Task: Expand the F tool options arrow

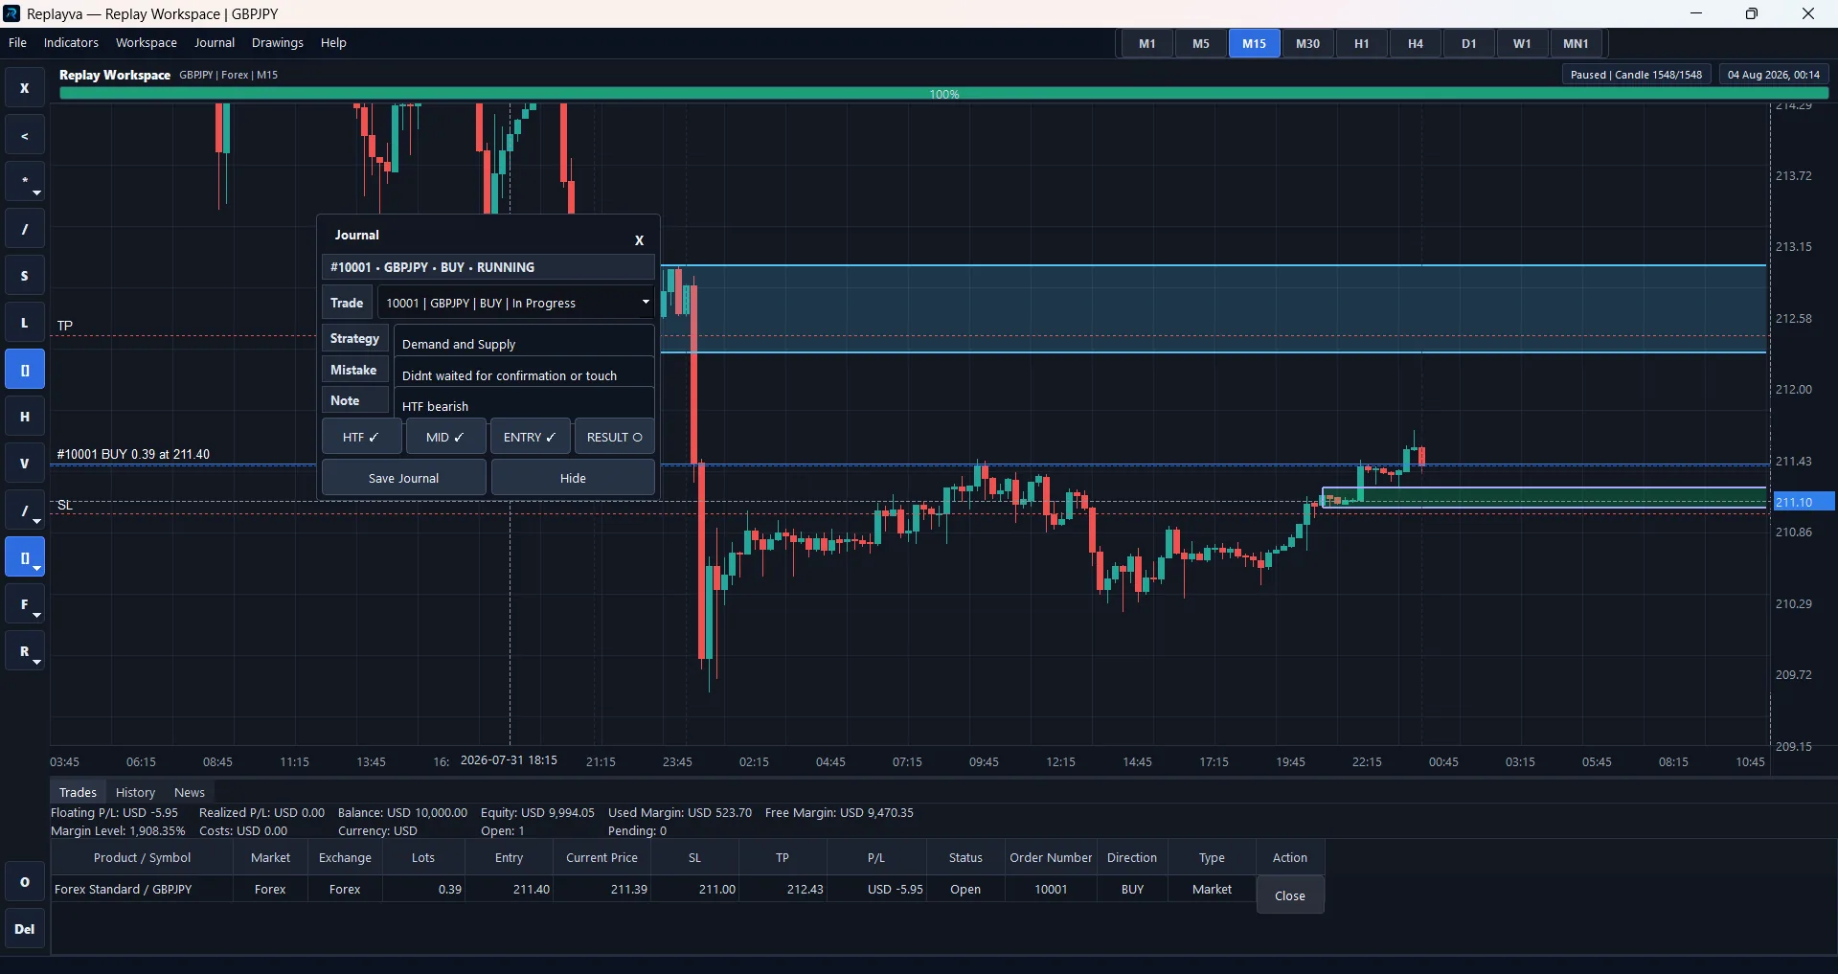Action: (36, 615)
